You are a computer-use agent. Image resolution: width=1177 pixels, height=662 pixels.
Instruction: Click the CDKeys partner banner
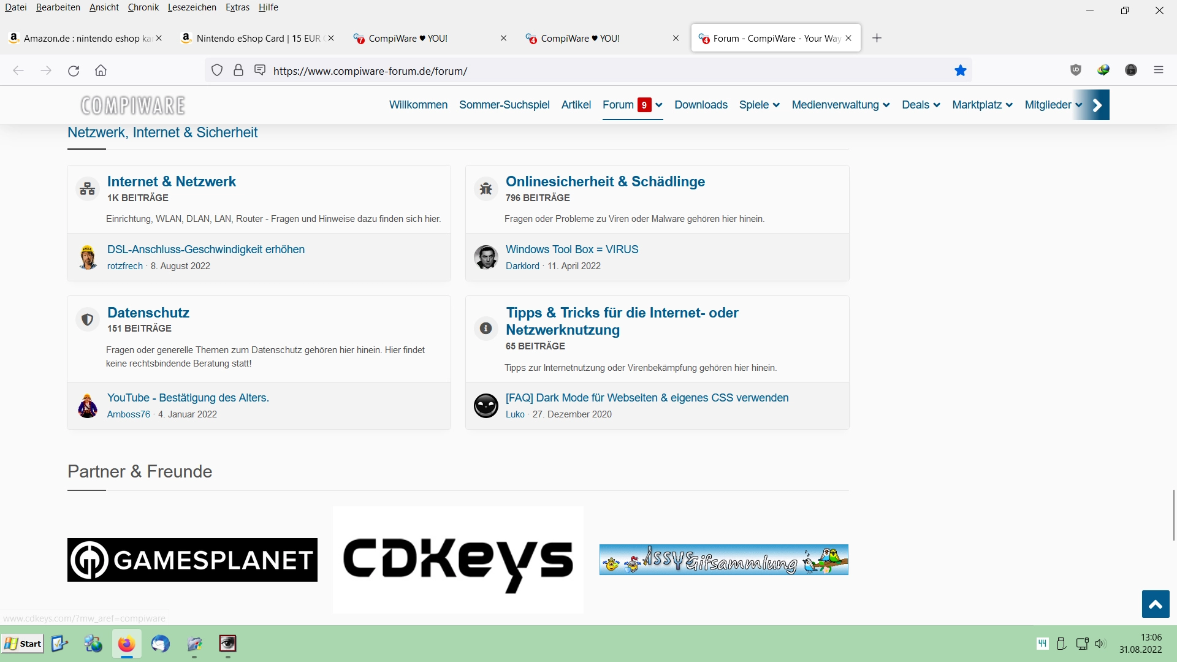click(458, 560)
